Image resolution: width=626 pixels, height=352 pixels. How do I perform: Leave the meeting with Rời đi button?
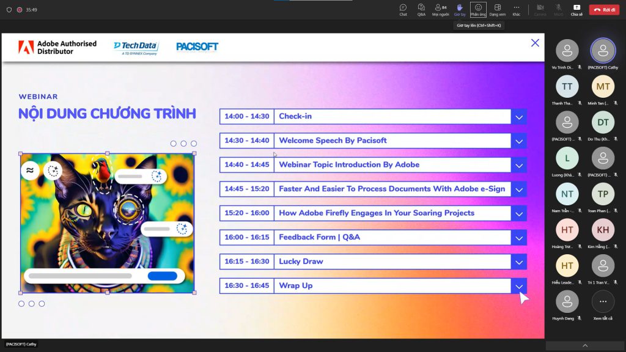pyautogui.click(x=604, y=10)
